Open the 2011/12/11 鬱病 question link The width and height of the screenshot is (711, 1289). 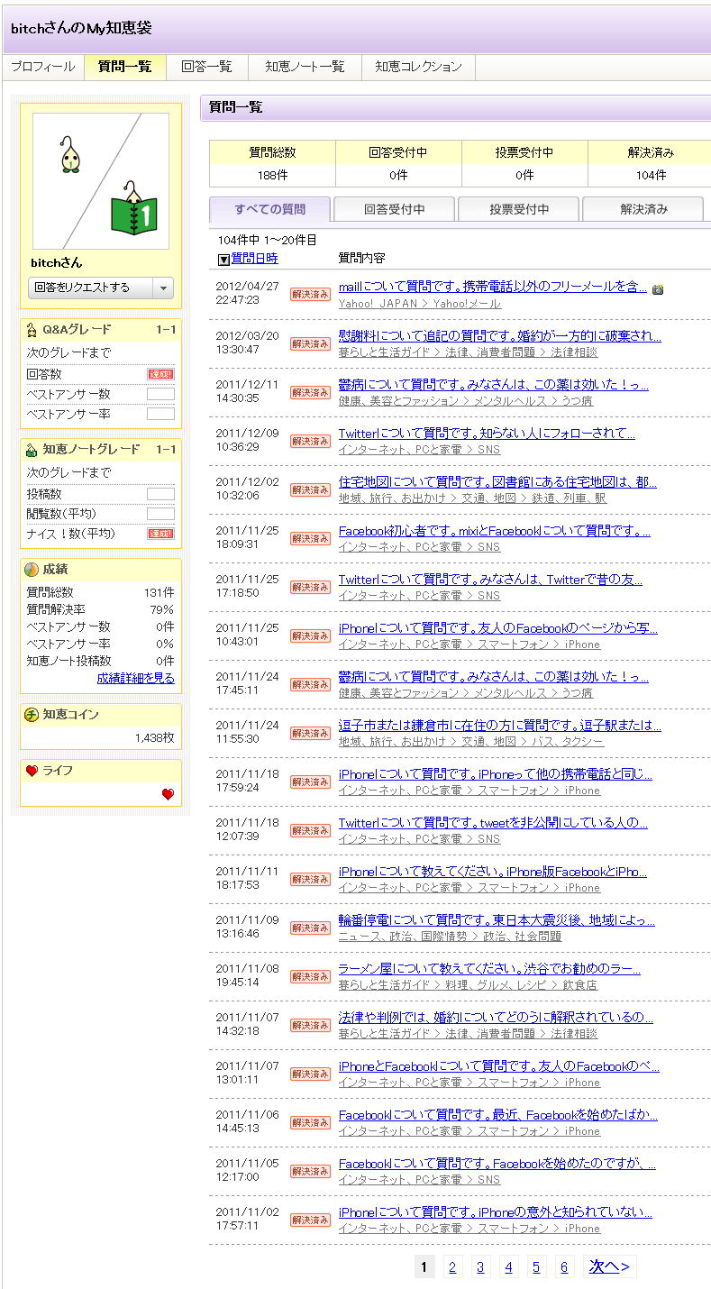(x=493, y=384)
